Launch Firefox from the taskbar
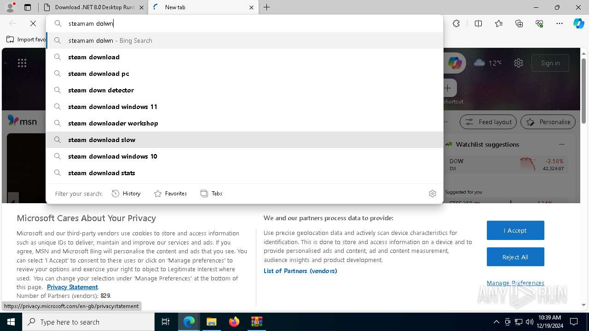This screenshot has width=589, height=331. (234, 322)
